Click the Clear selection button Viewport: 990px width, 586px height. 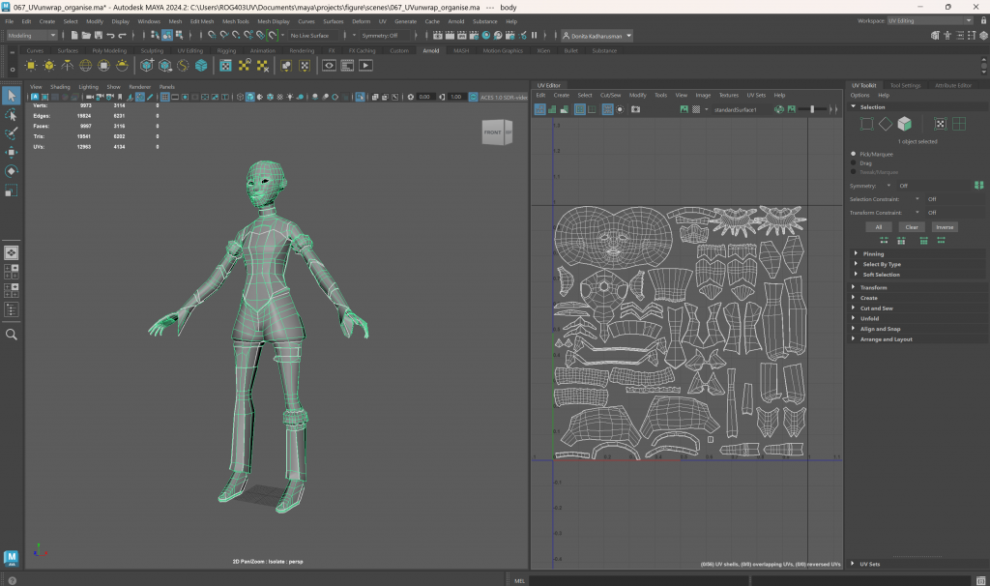pos(911,226)
